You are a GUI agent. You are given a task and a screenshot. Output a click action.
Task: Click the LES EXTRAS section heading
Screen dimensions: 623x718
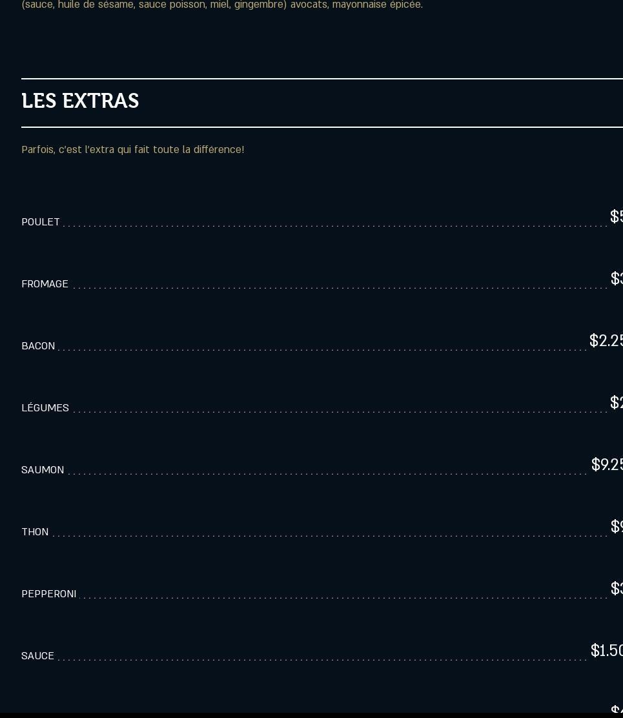80,101
